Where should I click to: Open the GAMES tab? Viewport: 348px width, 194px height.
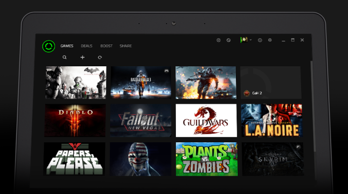(x=67, y=46)
